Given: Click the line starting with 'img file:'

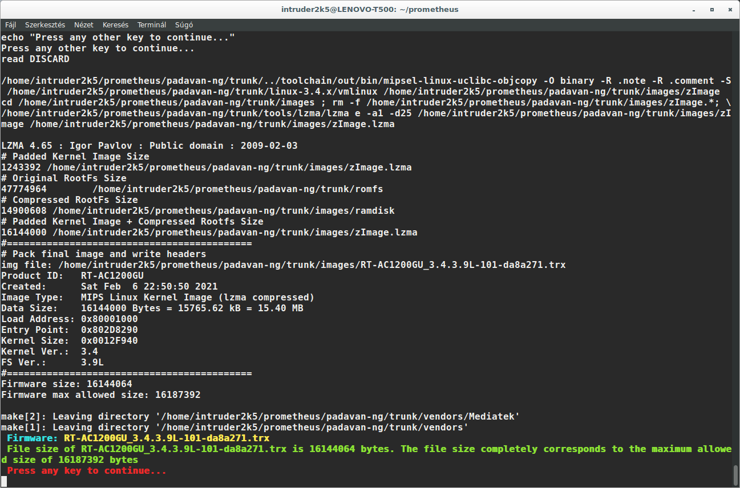Looking at the screenshot, I should [284, 265].
